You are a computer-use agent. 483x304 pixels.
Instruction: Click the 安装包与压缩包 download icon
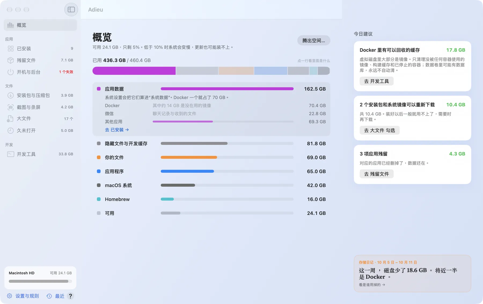(10, 95)
